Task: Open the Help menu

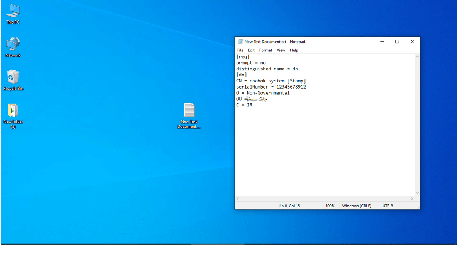Action: (x=294, y=50)
